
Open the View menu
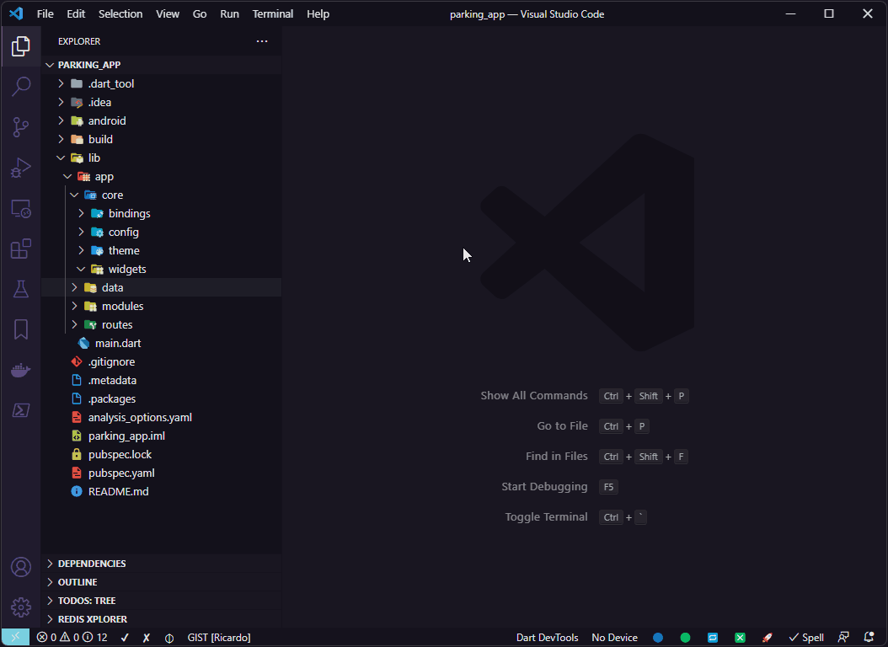pos(168,13)
